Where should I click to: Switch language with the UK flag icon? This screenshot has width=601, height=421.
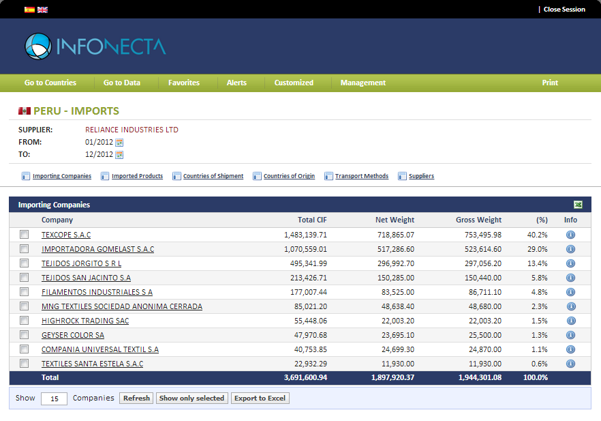[42, 10]
